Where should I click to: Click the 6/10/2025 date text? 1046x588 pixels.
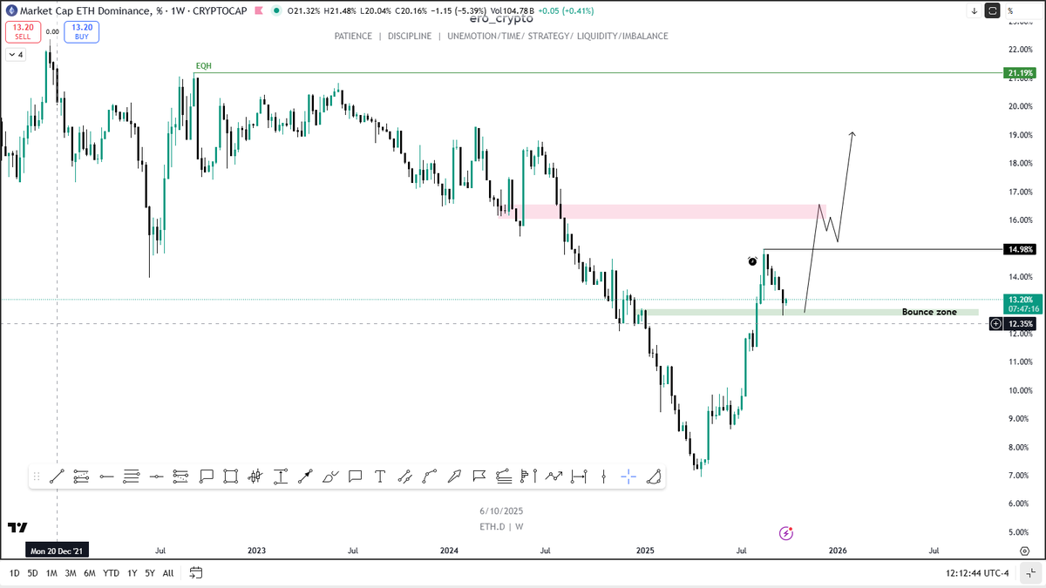501,511
